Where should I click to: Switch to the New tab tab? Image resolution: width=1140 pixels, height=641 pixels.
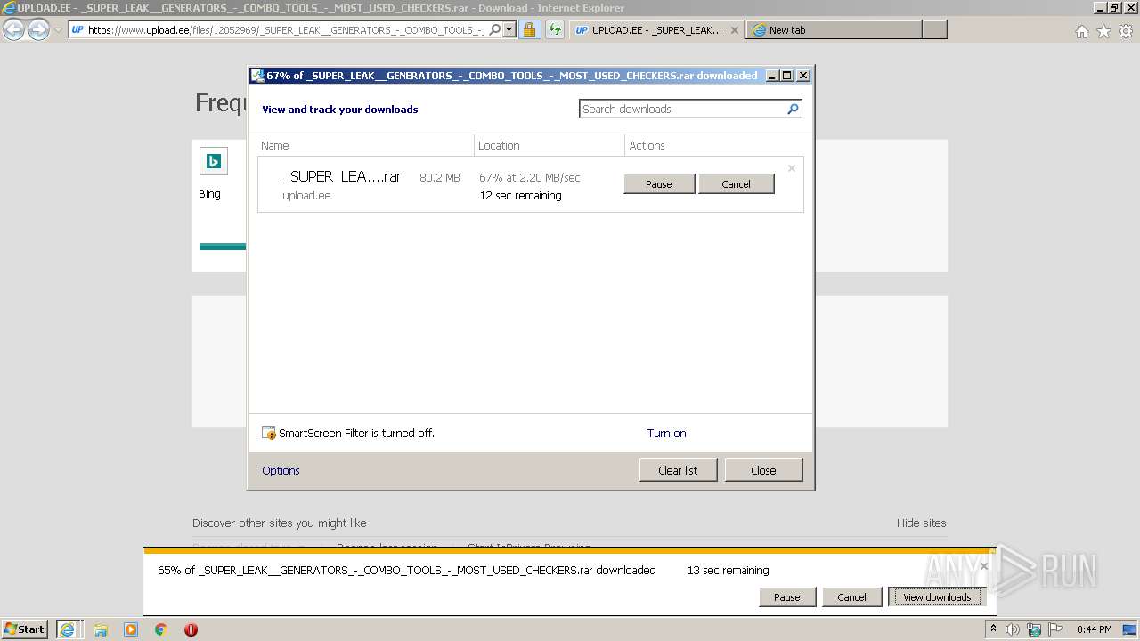(x=835, y=29)
